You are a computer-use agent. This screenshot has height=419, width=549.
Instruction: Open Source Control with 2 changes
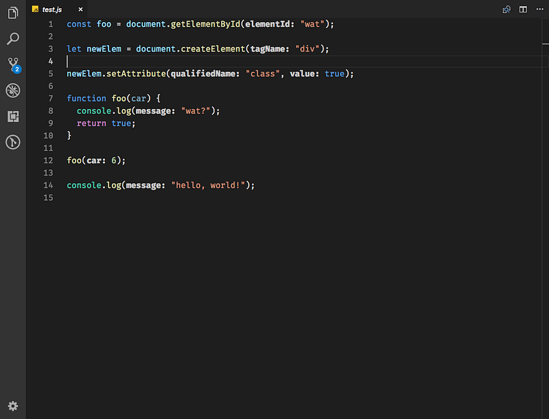[x=13, y=64]
